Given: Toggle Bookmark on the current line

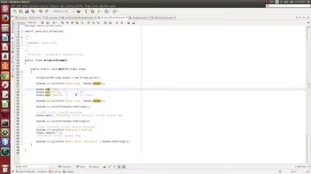Looking at the screenshot, I should [98, 23].
